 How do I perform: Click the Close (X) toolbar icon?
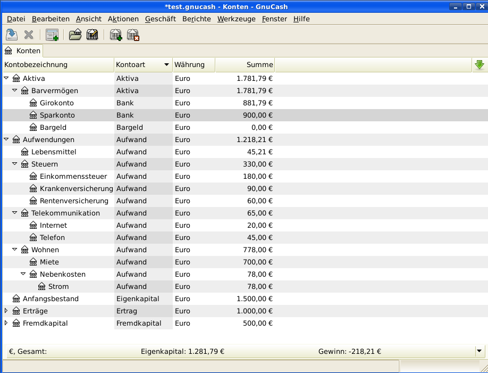29,35
